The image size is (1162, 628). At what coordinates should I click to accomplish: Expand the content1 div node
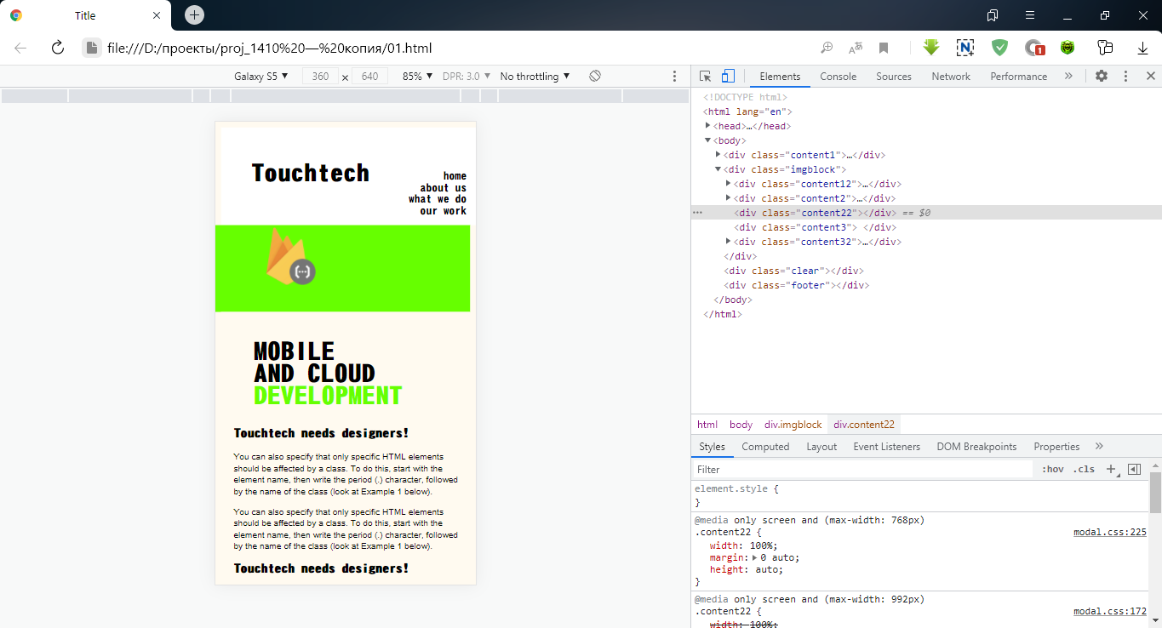pyautogui.click(x=718, y=155)
